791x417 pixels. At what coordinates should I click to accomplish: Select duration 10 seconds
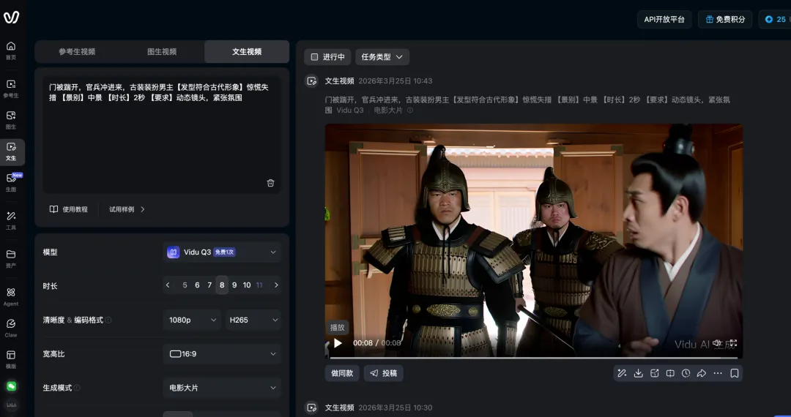(247, 285)
